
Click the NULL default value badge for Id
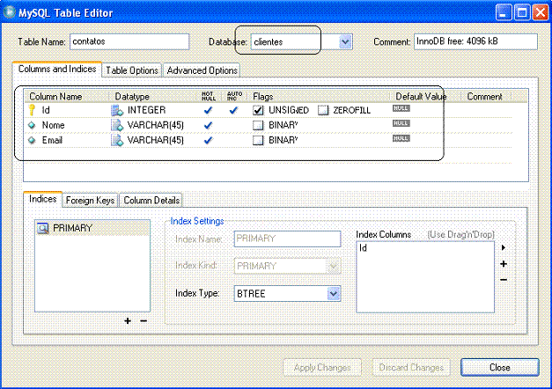tap(401, 108)
